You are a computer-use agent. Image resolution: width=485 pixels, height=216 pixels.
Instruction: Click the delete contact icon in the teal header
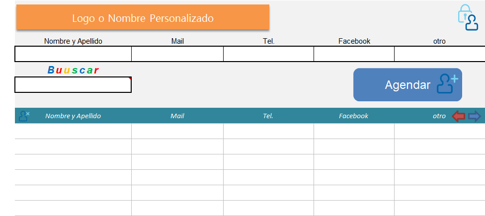tap(24, 116)
